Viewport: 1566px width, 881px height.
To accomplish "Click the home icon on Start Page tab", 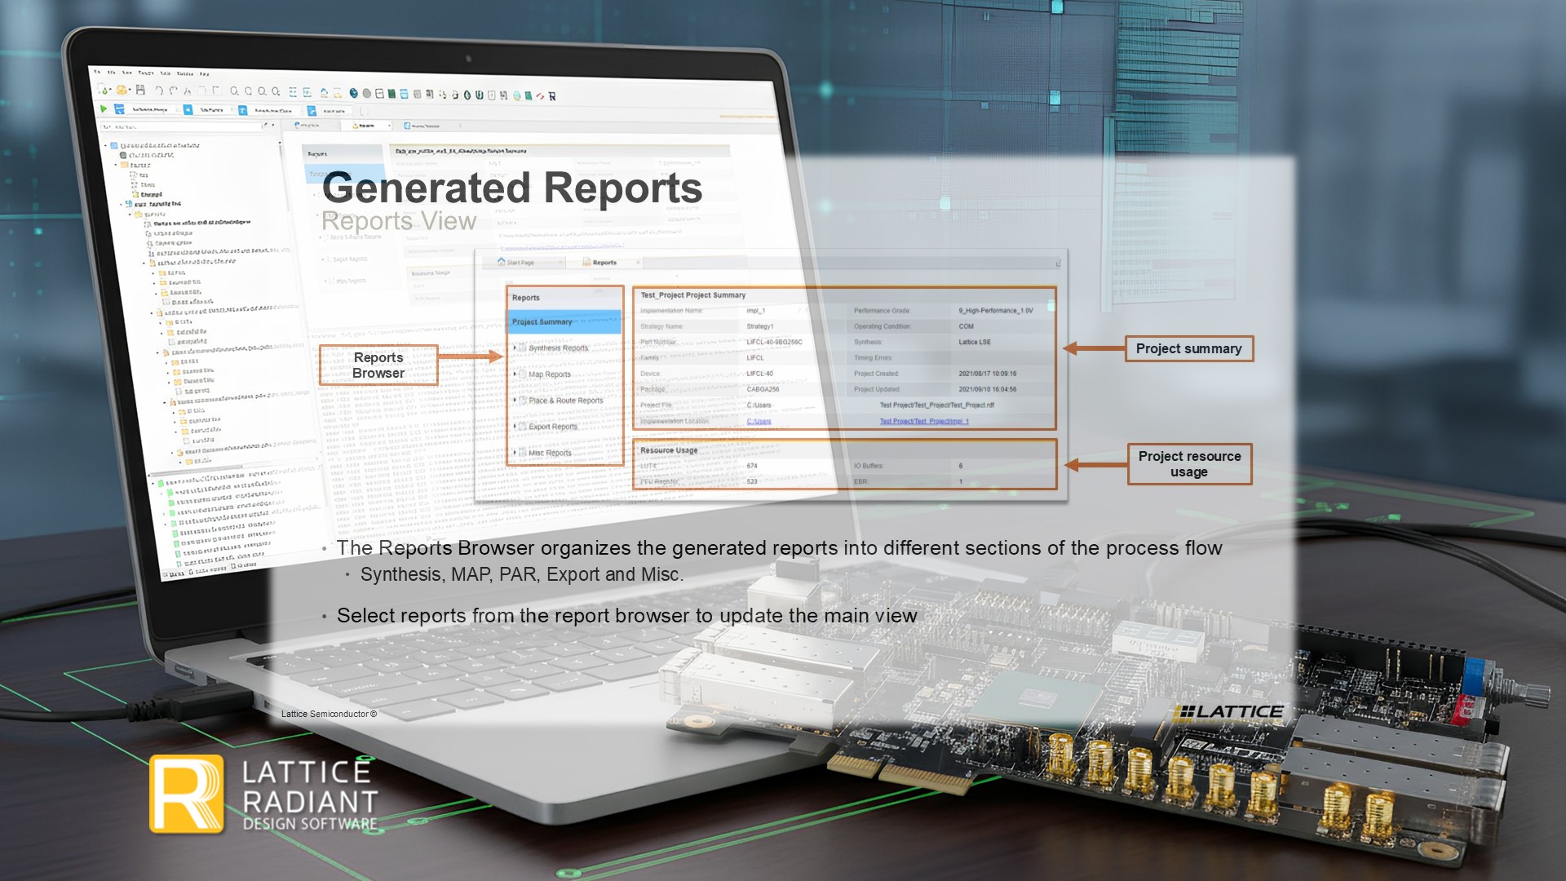I will [x=501, y=262].
